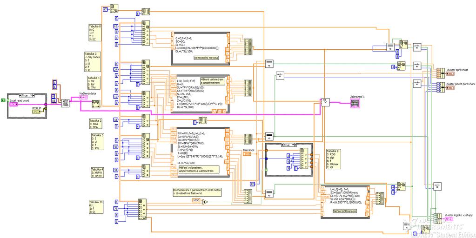Select the Tabulka 8 comment box

click(x=95, y=33)
